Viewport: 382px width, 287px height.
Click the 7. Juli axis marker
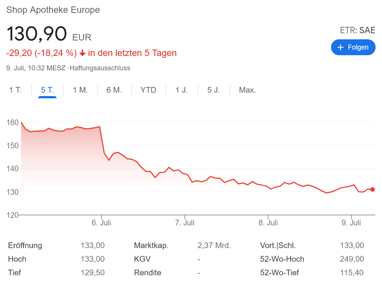(185, 223)
